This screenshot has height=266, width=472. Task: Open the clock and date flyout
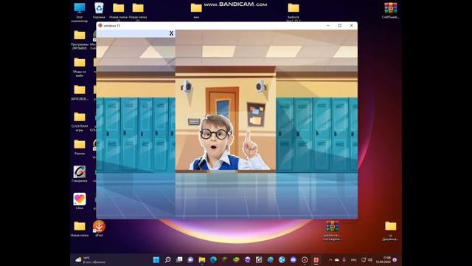383,259
